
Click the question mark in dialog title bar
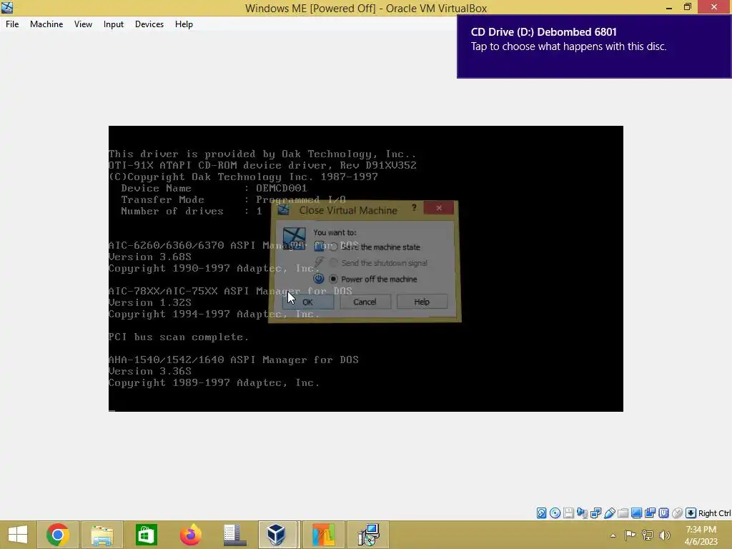414,208
